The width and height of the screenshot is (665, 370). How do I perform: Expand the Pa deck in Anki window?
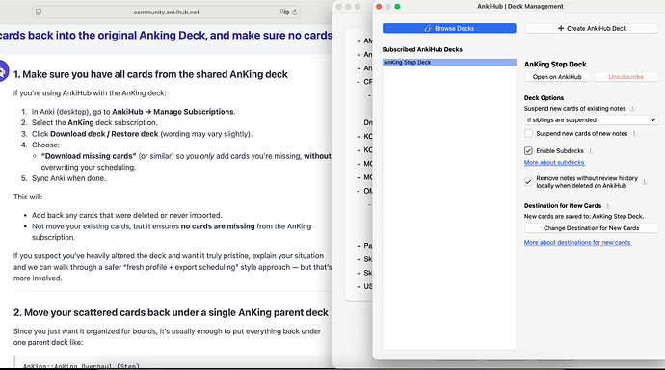coord(359,246)
